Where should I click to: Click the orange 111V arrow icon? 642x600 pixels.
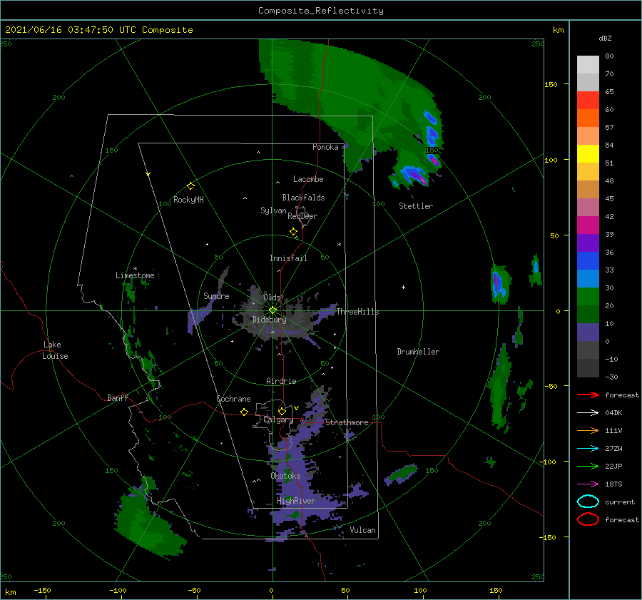tap(588, 430)
